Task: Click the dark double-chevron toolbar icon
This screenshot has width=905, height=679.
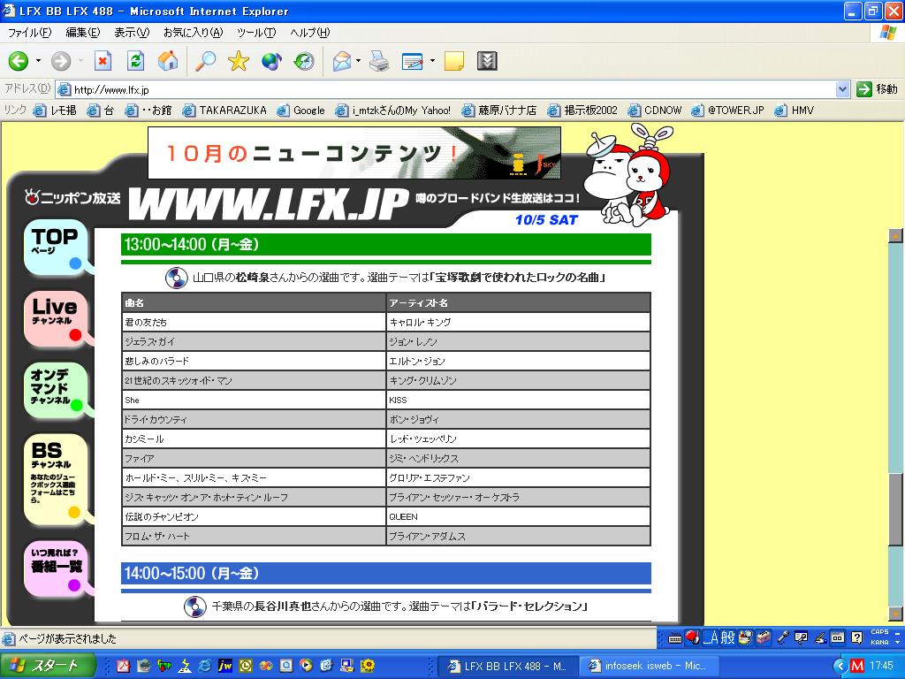Action: coord(487,61)
